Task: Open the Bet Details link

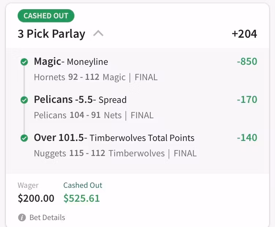Action: (47, 217)
